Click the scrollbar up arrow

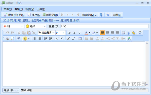coord(147,43)
